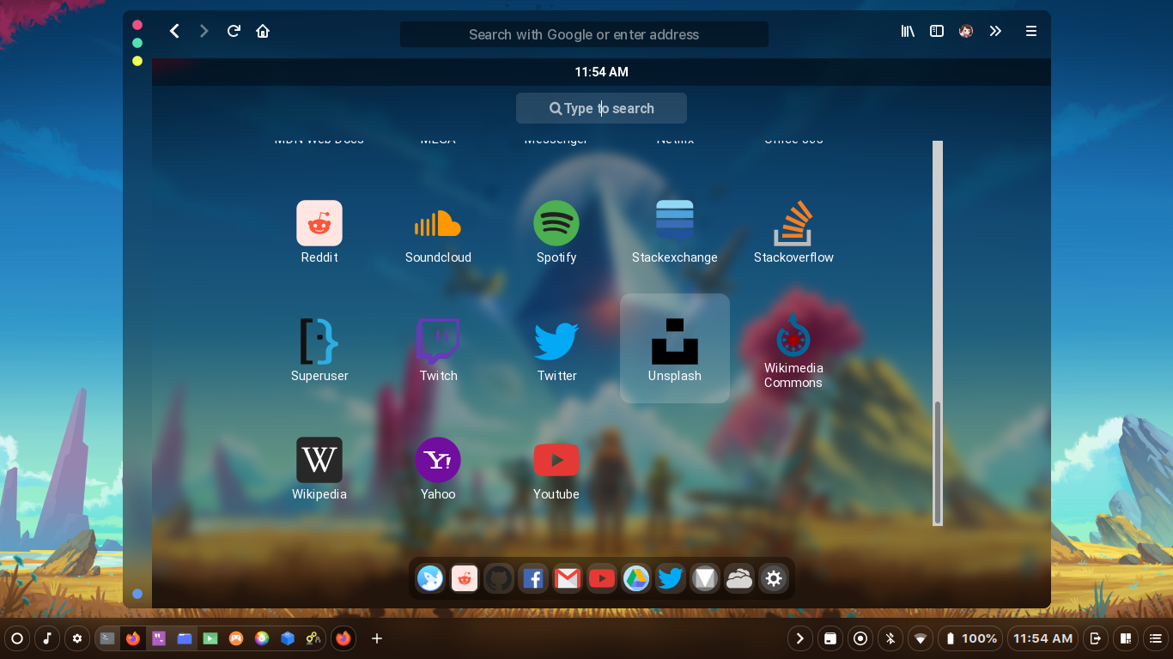Click the sign out button in the taskbar
1173x659 pixels.
click(1096, 638)
